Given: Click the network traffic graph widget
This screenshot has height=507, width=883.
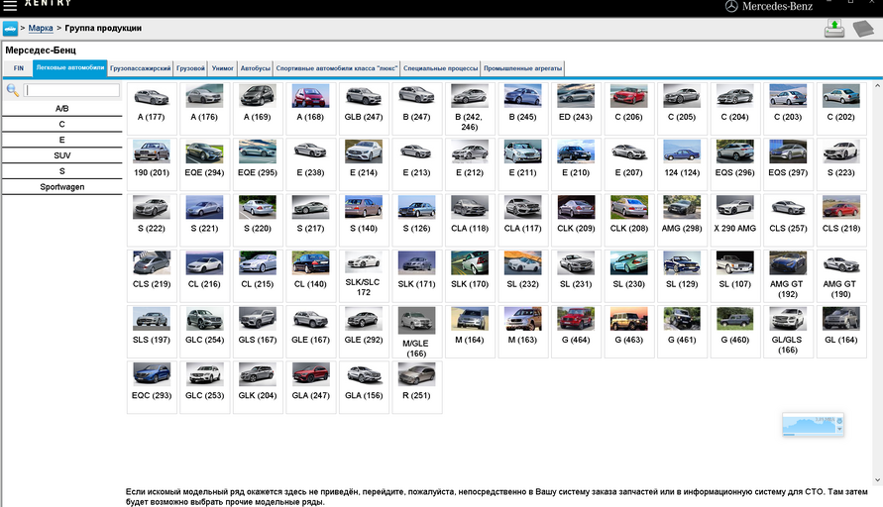Looking at the screenshot, I should (x=813, y=425).
